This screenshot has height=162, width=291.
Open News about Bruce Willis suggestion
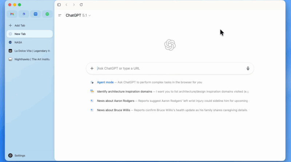[x=170, y=110]
